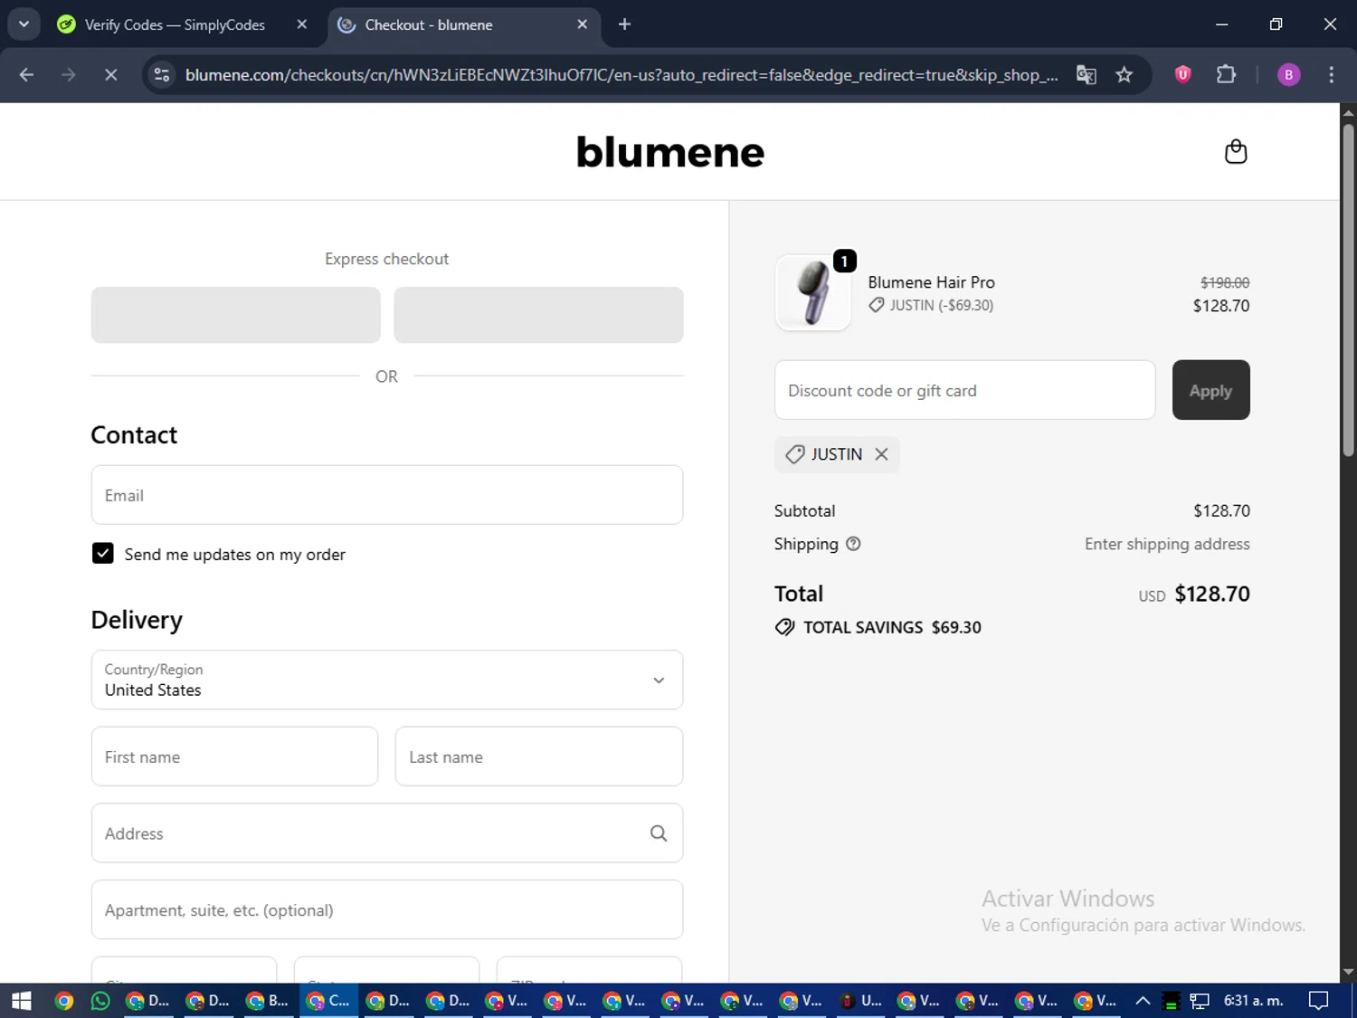The width and height of the screenshot is (1357, 1018).
Task: Click the Apartment, suite, etc. field
Action: tap(387, 909)
